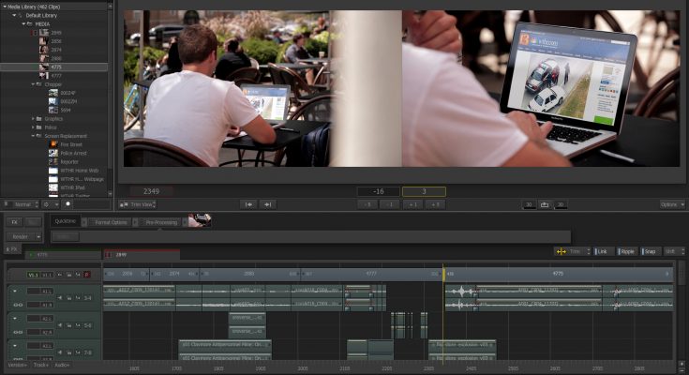Click the Version+ button

(x=17, y=365)
